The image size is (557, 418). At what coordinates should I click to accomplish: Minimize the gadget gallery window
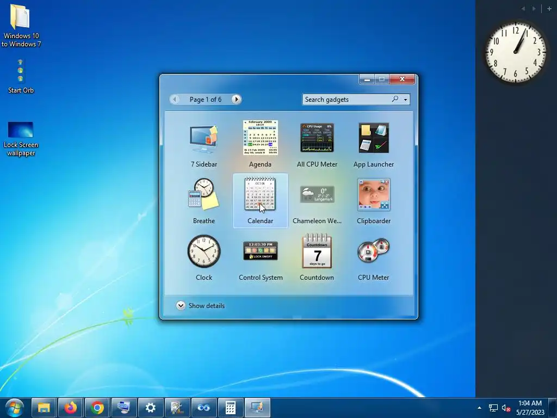coord(367,79)
